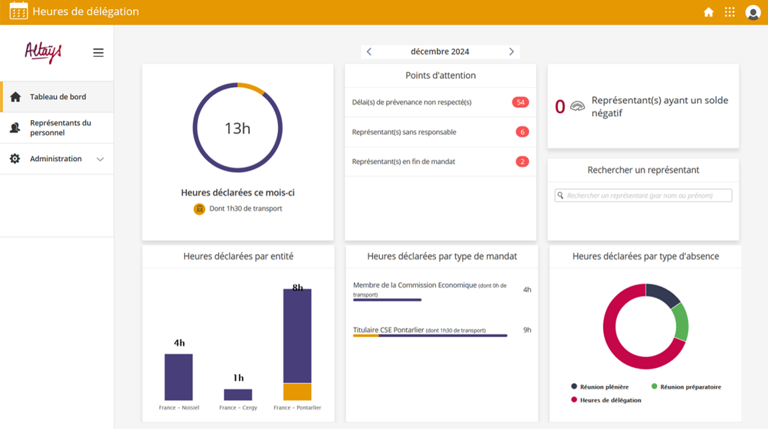Click the negative balance gauge icon

point(577,106)
